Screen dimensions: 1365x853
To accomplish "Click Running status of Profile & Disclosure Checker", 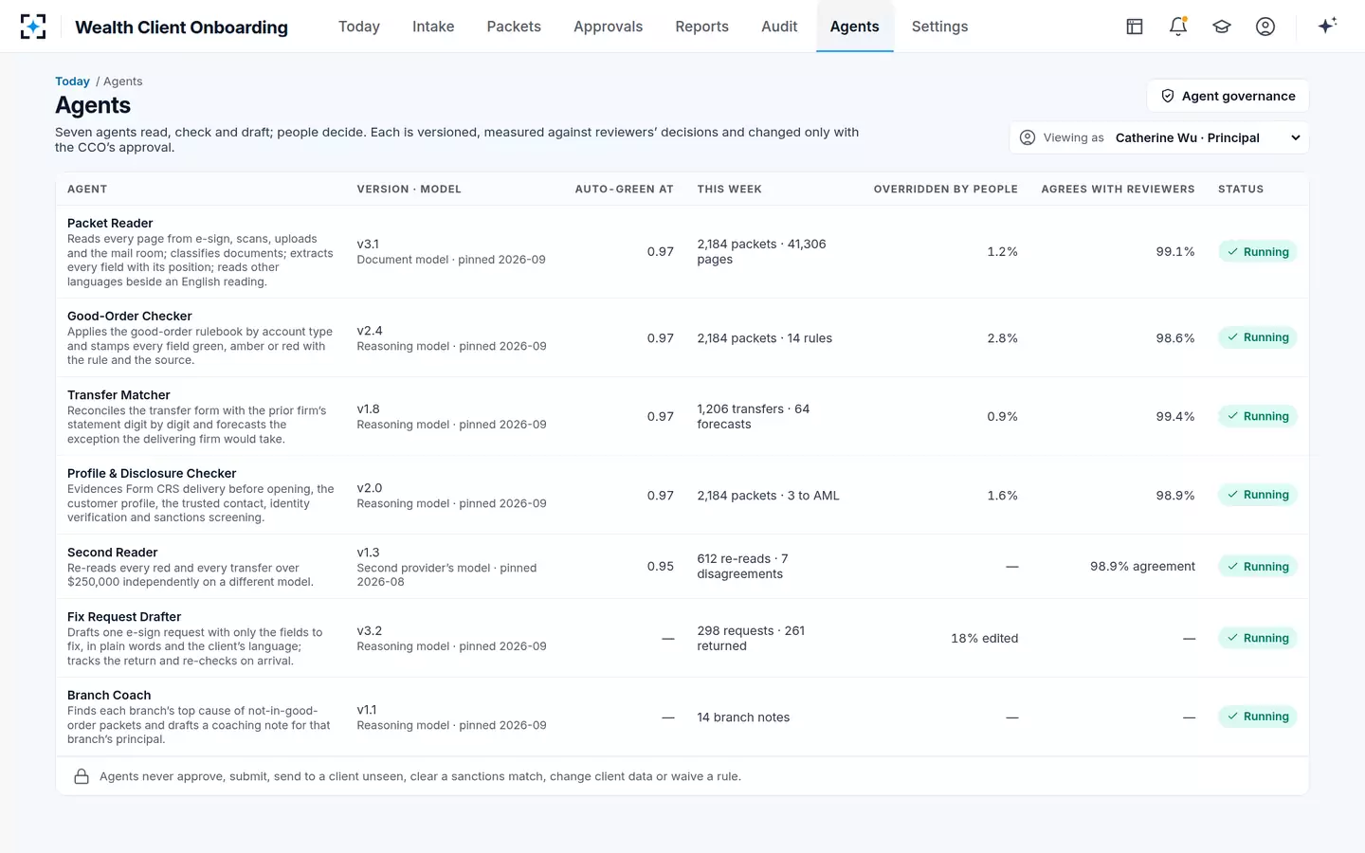I will tap(1258, 495).
